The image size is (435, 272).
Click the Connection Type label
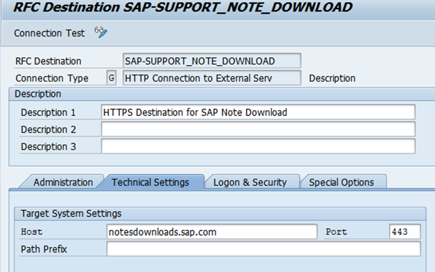[52, 78]
